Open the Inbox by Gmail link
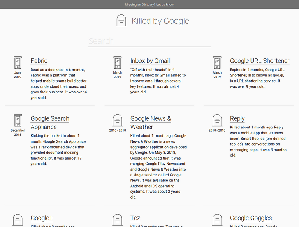This screenshot has height=227, width=299. coord(150,61)
